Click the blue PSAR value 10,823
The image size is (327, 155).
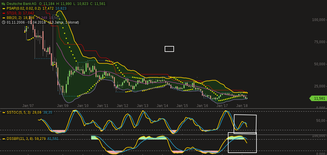[x=61, y=8]
